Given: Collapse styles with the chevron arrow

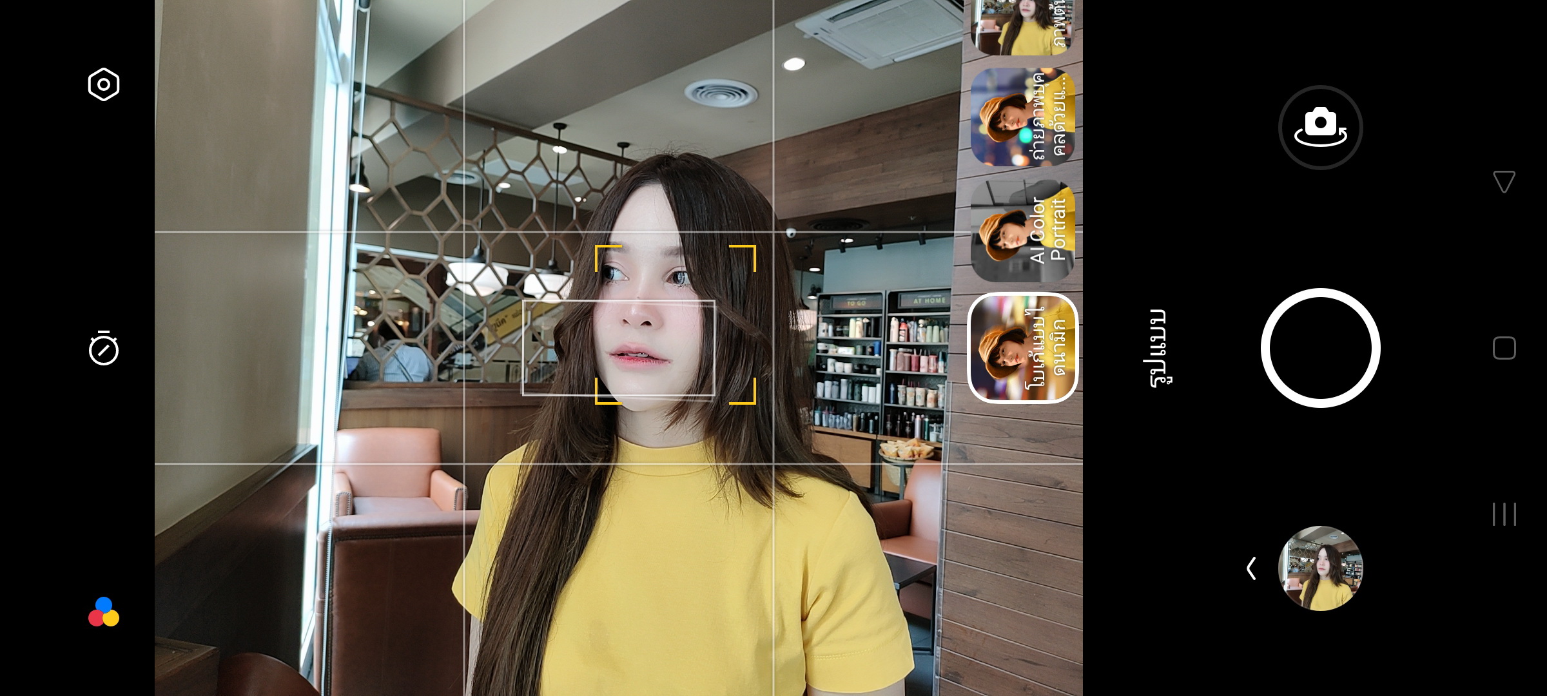Looking at the screenshot, I should click(1251, 568).
